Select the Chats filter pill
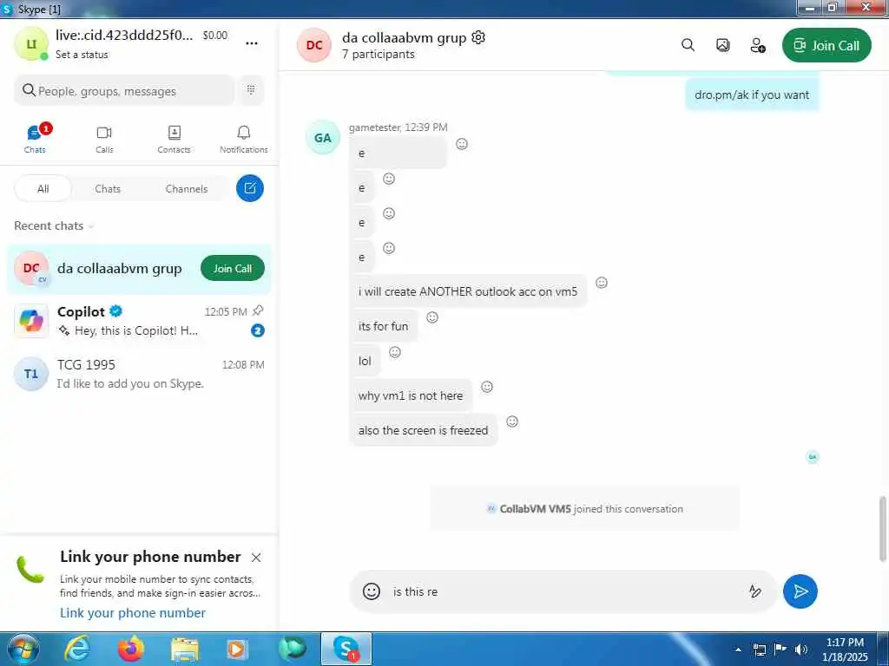 pyautogui.click(x=108, y=188)
